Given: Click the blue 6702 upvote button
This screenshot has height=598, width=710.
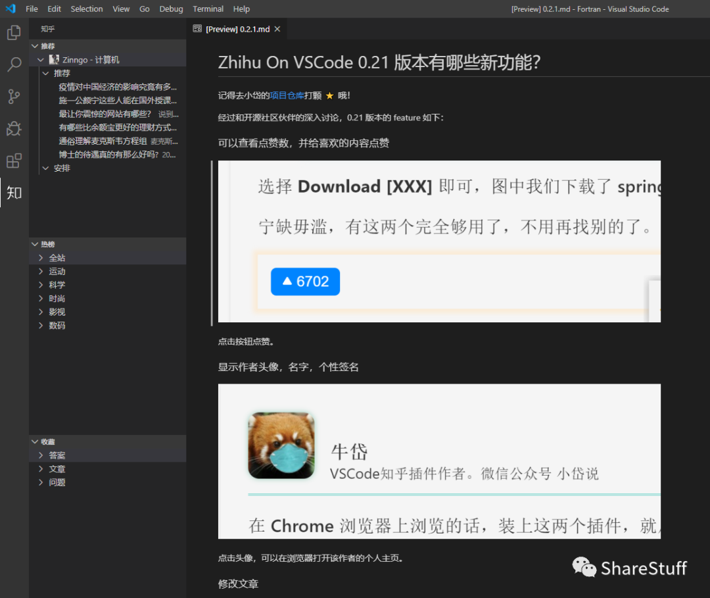Looking at the screenshot, I should click(305, 282).
